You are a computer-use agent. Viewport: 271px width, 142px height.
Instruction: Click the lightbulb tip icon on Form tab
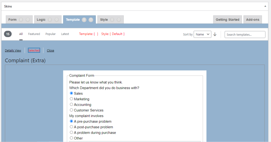coord(21,20)
